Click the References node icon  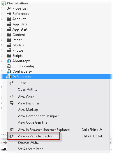point(9,13)
